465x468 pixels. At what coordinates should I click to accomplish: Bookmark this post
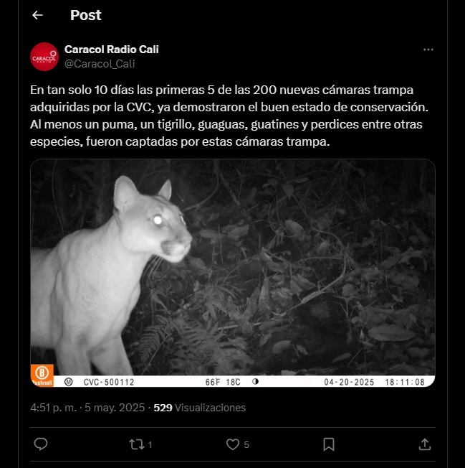point(329,444)
